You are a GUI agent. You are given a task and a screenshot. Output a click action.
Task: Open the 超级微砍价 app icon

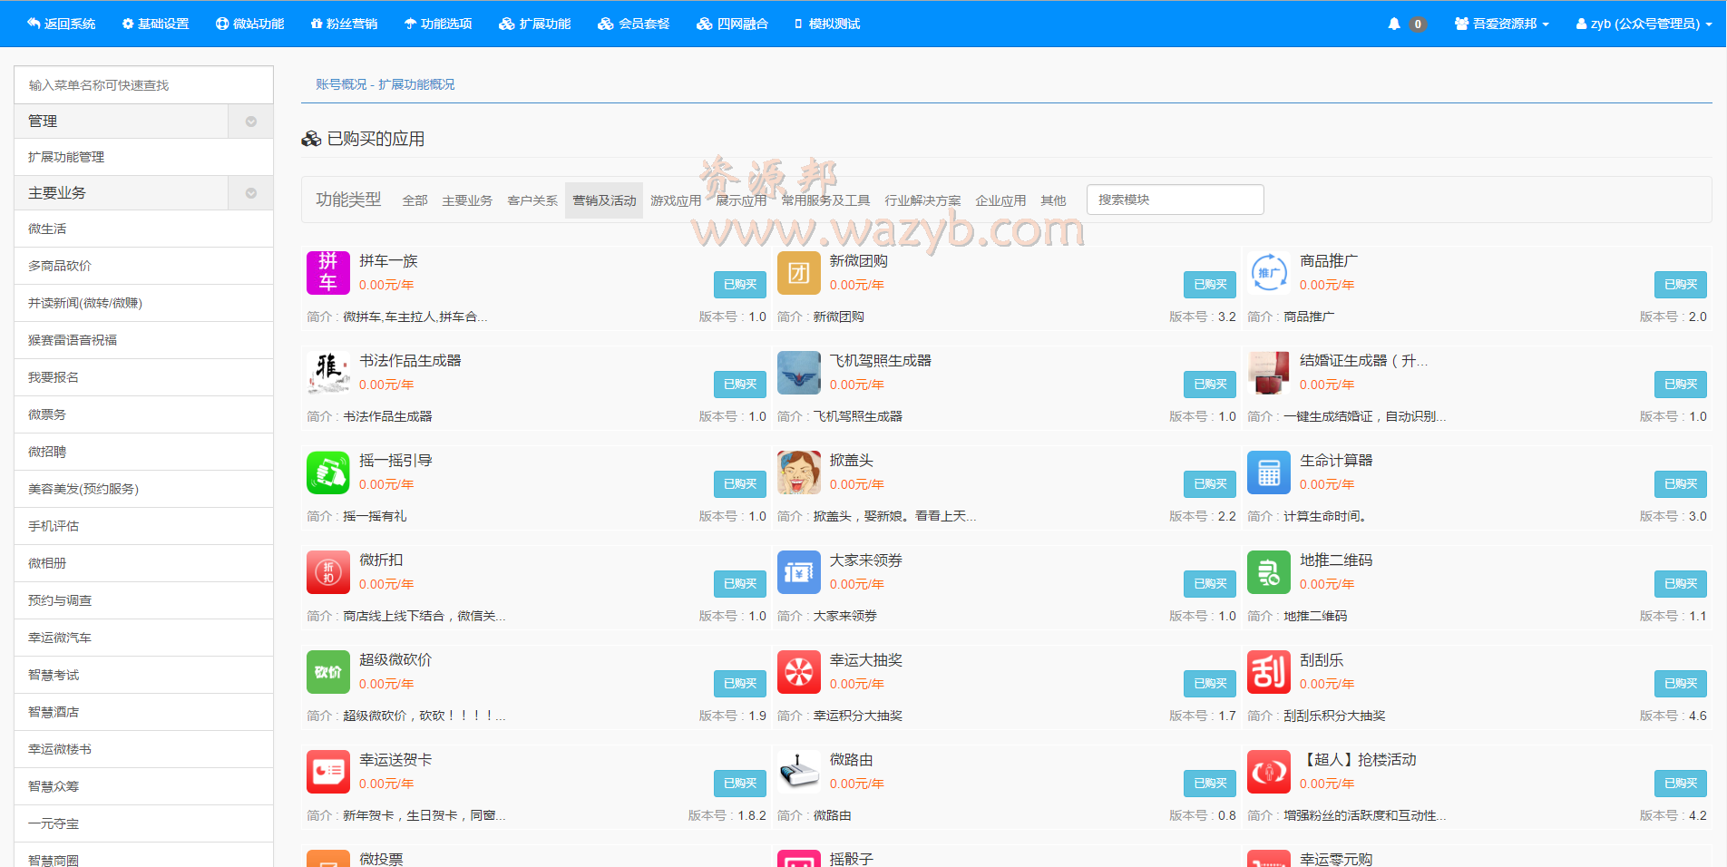(328, 672)
